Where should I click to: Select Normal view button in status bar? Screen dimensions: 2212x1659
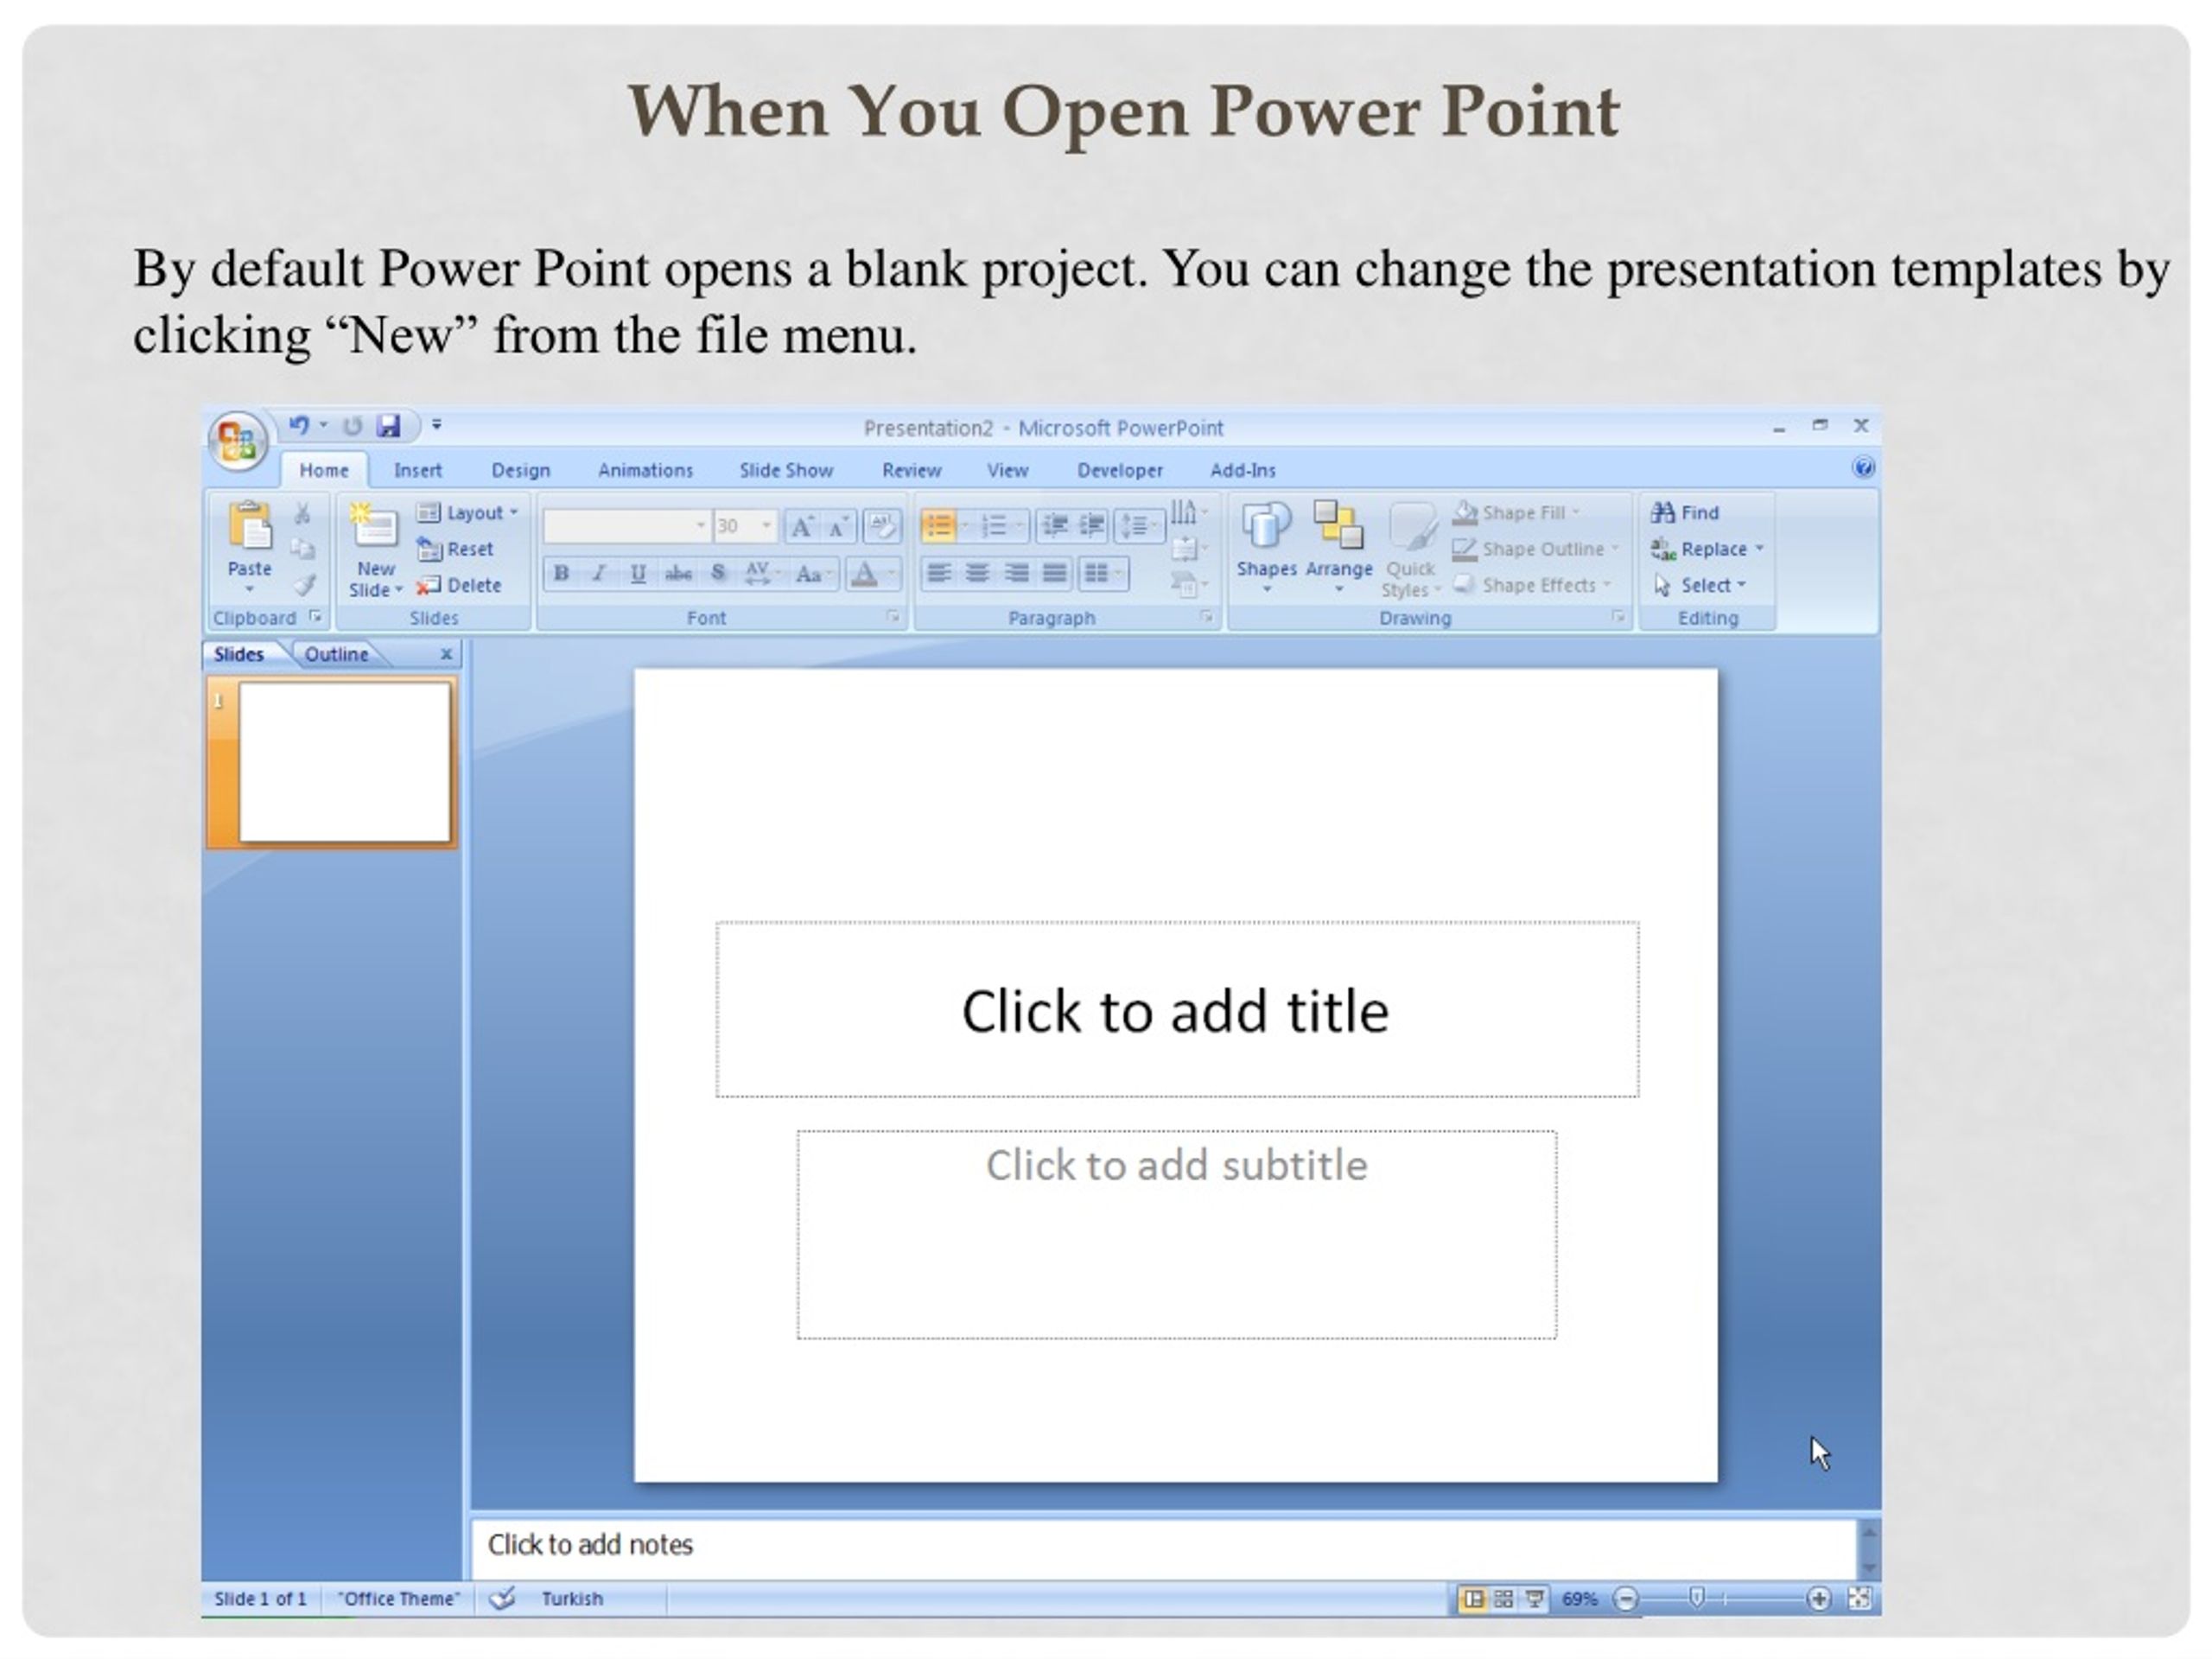click(1472, 1599)
